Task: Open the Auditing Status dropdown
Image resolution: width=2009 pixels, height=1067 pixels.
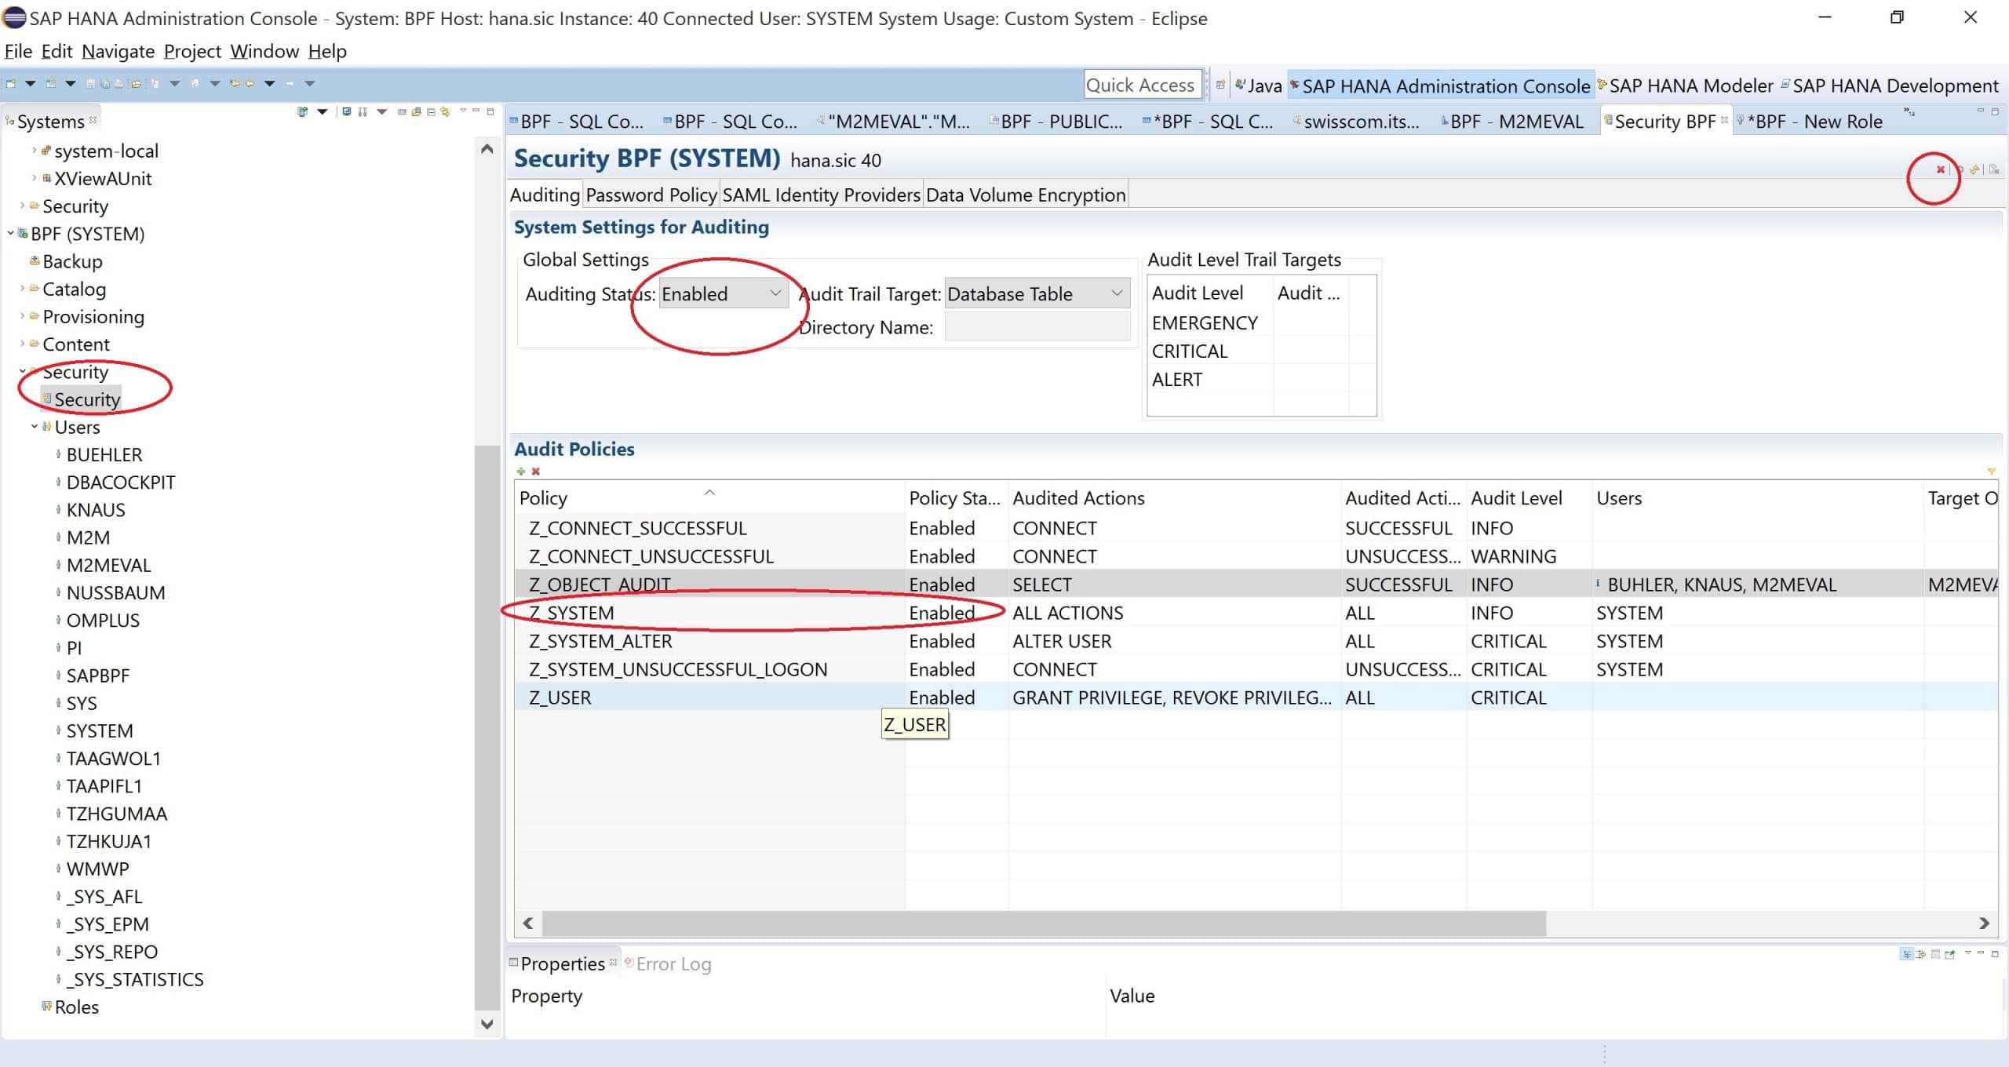Action: (774, 293)
